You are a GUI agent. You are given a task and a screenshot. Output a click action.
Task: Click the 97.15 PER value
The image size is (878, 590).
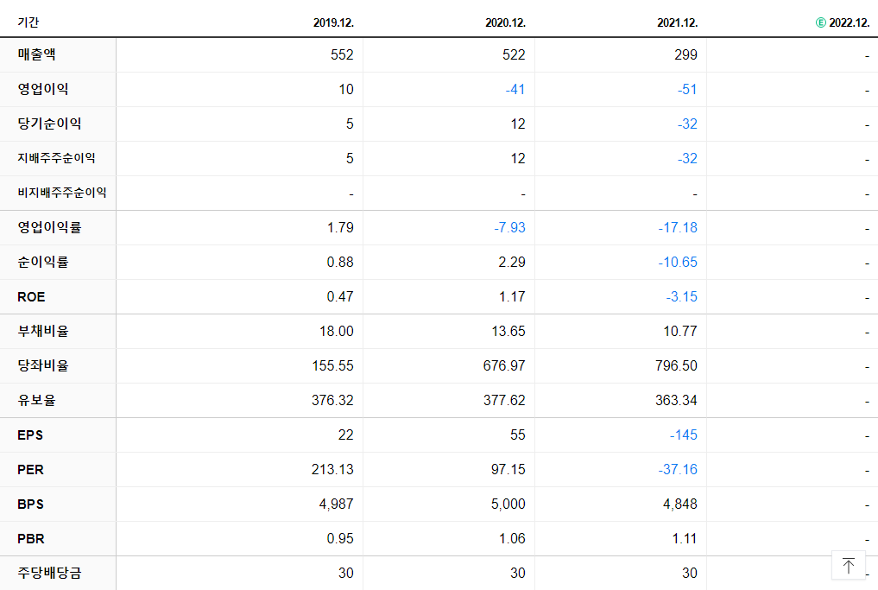click(x=508, y=470)
